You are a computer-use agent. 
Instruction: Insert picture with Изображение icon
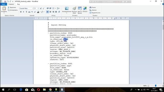coord(67,8)
